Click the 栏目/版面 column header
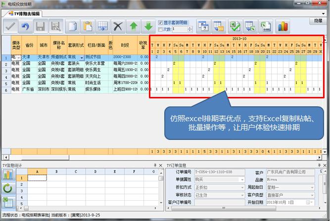Screen dimensions: 330x221 (x=96, y=45)
